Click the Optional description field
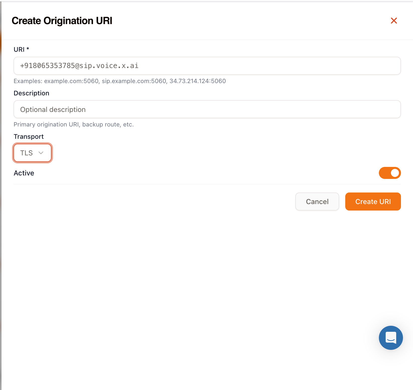The image size is (413, 390). pos(207,109)
